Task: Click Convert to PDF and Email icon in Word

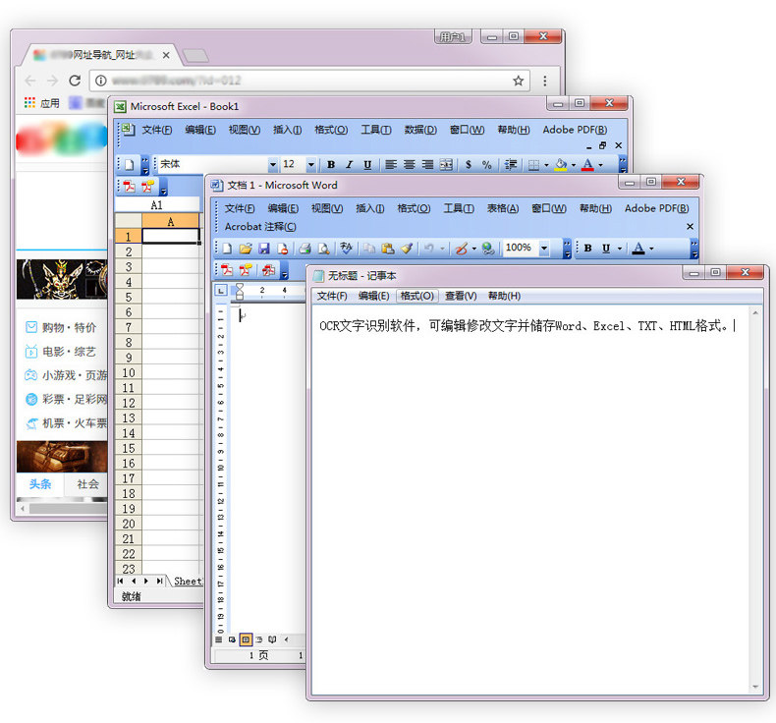Action: tap(246, 270)
